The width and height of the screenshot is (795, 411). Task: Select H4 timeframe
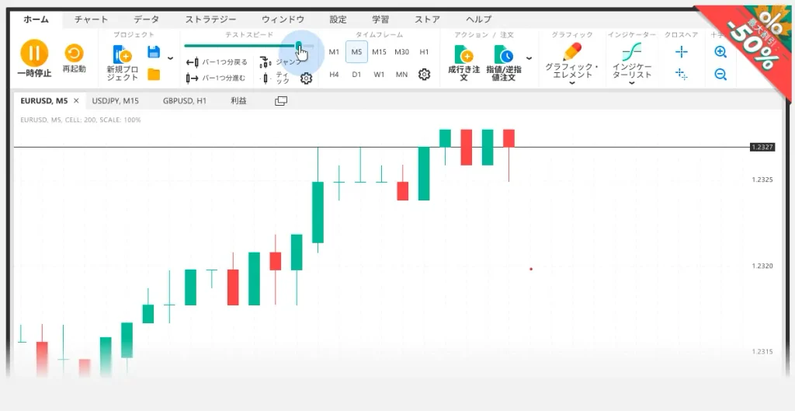[x=334, y=75]
